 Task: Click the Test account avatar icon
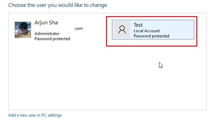pos(122,29)
